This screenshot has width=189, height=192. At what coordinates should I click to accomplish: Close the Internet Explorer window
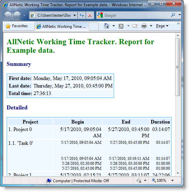pos(174,3)
